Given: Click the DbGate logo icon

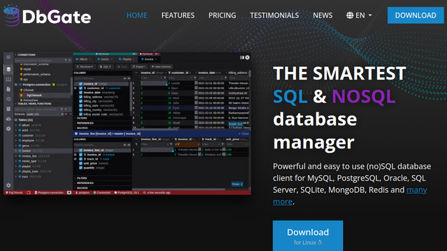Looking at the screenshot, I should click(11, 15).
